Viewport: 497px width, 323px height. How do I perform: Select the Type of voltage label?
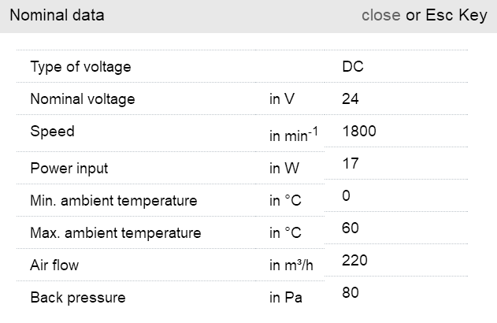pyautogui.click(x=80, y=67)
